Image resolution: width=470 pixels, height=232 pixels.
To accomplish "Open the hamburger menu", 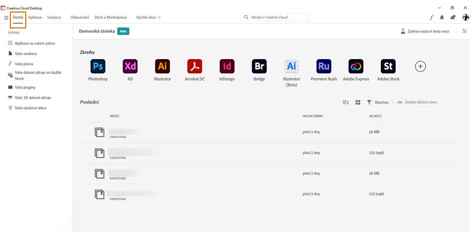I will [x=7, y=18].
